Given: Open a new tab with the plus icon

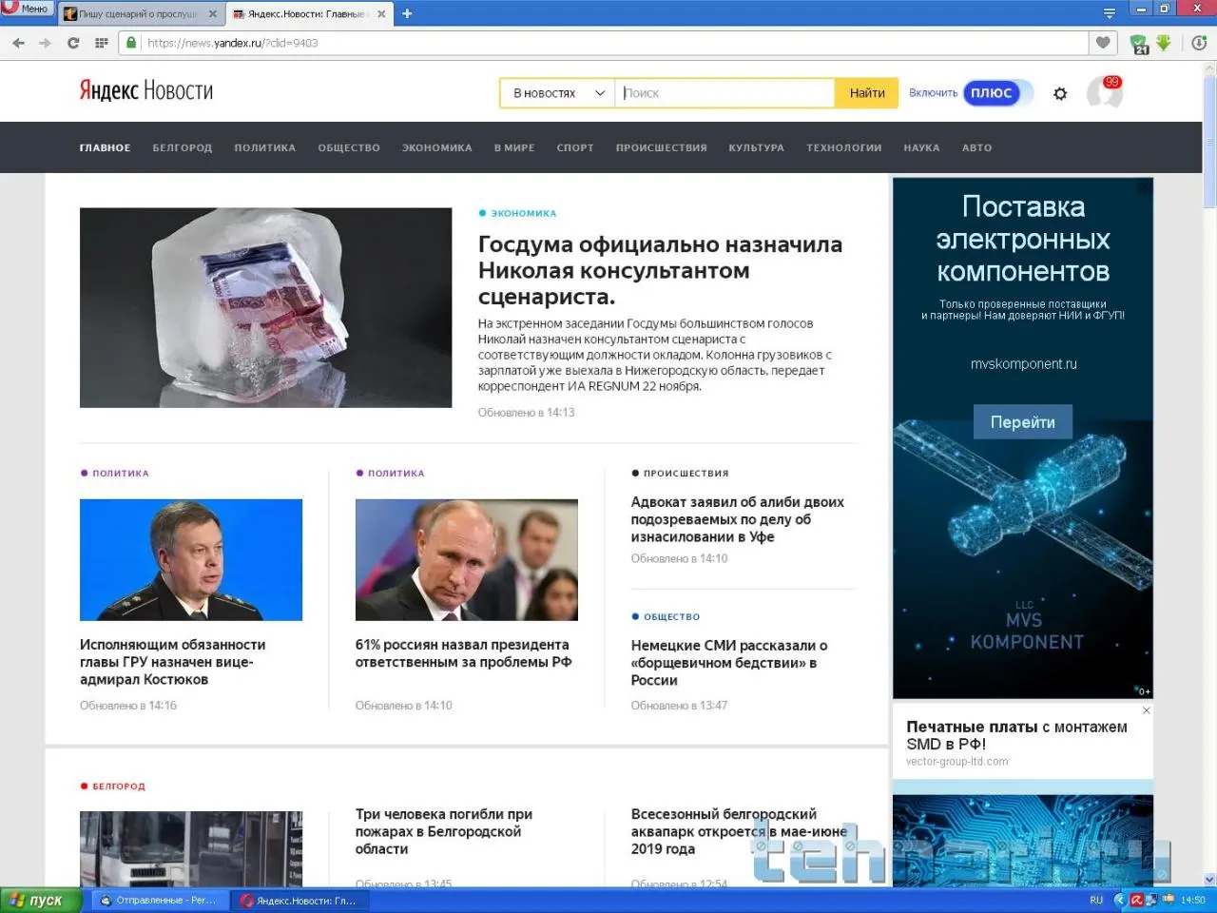Looking at the screenshot, I should tap(407, 13).
